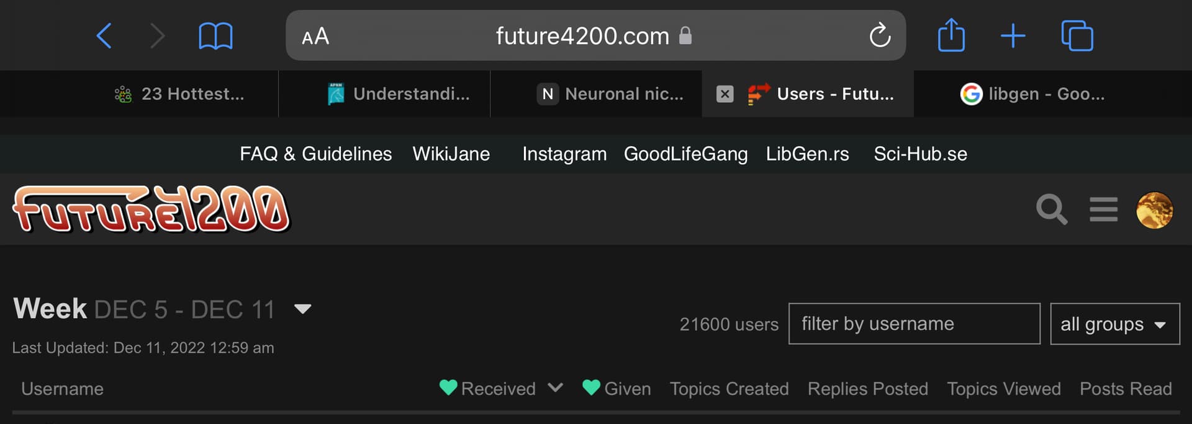The width and height of the screenshot is (1192, 424).
Task: Open the FAQ & Guidelines link
Action: tap(315, 154)
